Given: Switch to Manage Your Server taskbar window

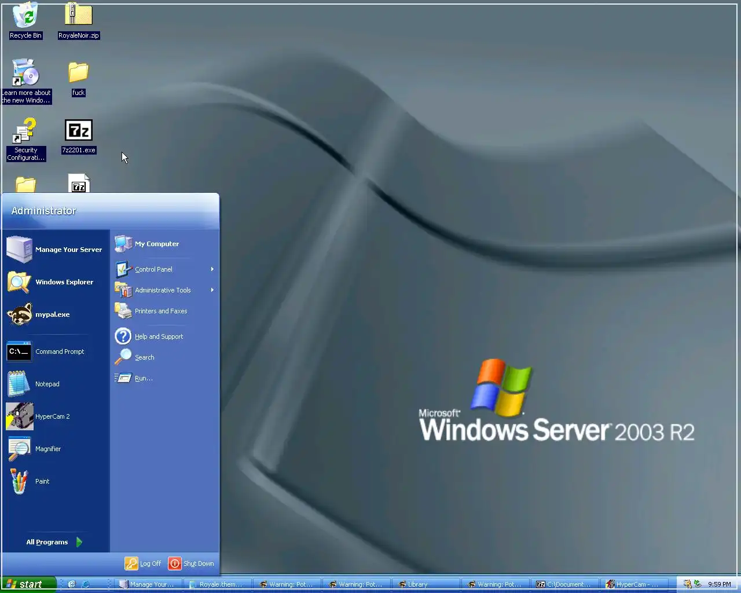Looking at the screenshot, I should tap(149, 584).
